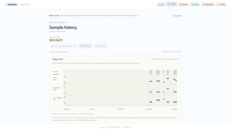
Task: Click the Respiration /min row label
Action: coord(57,89)
